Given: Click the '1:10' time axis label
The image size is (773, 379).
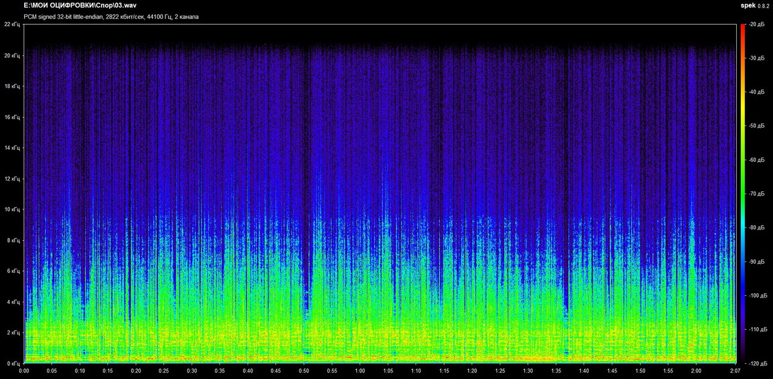Looking at the screenshot, I should point(416,371).
